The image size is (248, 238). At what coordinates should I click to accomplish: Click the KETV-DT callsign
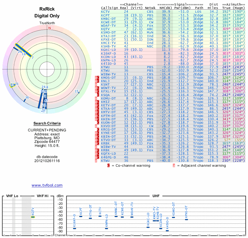click(108, 105)
